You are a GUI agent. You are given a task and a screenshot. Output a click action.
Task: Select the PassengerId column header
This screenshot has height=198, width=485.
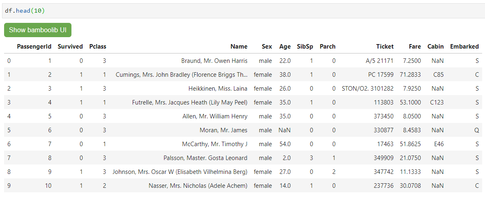tap(34, 47)
